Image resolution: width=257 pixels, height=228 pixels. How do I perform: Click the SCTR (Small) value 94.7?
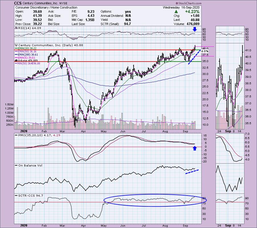[x=127, y=24]
